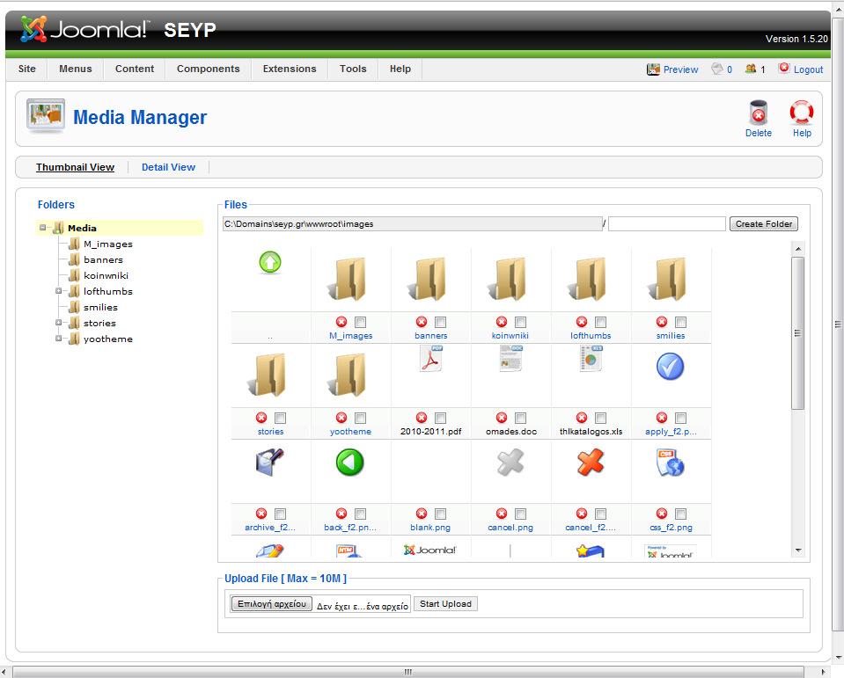
Task: Click the Preview icon in the header
Action: click(653, 69)
